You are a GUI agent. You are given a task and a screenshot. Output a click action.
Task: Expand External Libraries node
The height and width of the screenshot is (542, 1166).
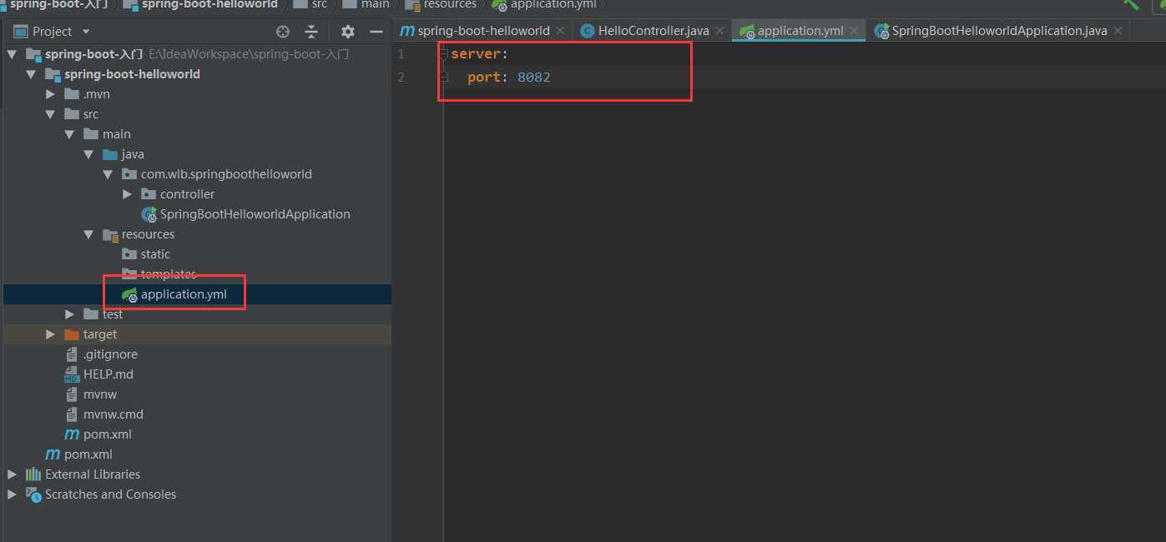(x=11, y=474)
